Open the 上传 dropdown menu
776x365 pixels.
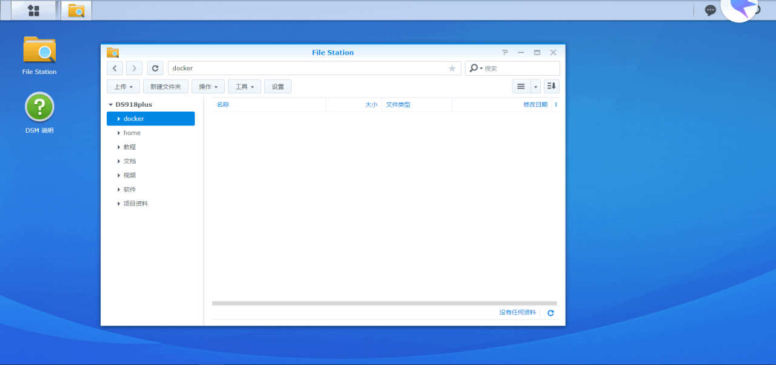[x=123, y=87]
